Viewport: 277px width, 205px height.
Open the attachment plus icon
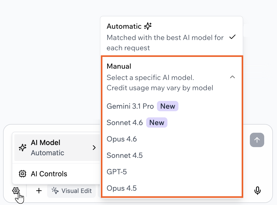(38, 191)
